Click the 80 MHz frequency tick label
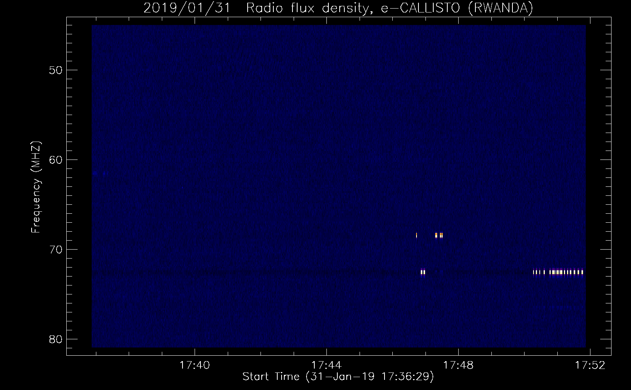 pyautogui.click(x=56, y=339)
